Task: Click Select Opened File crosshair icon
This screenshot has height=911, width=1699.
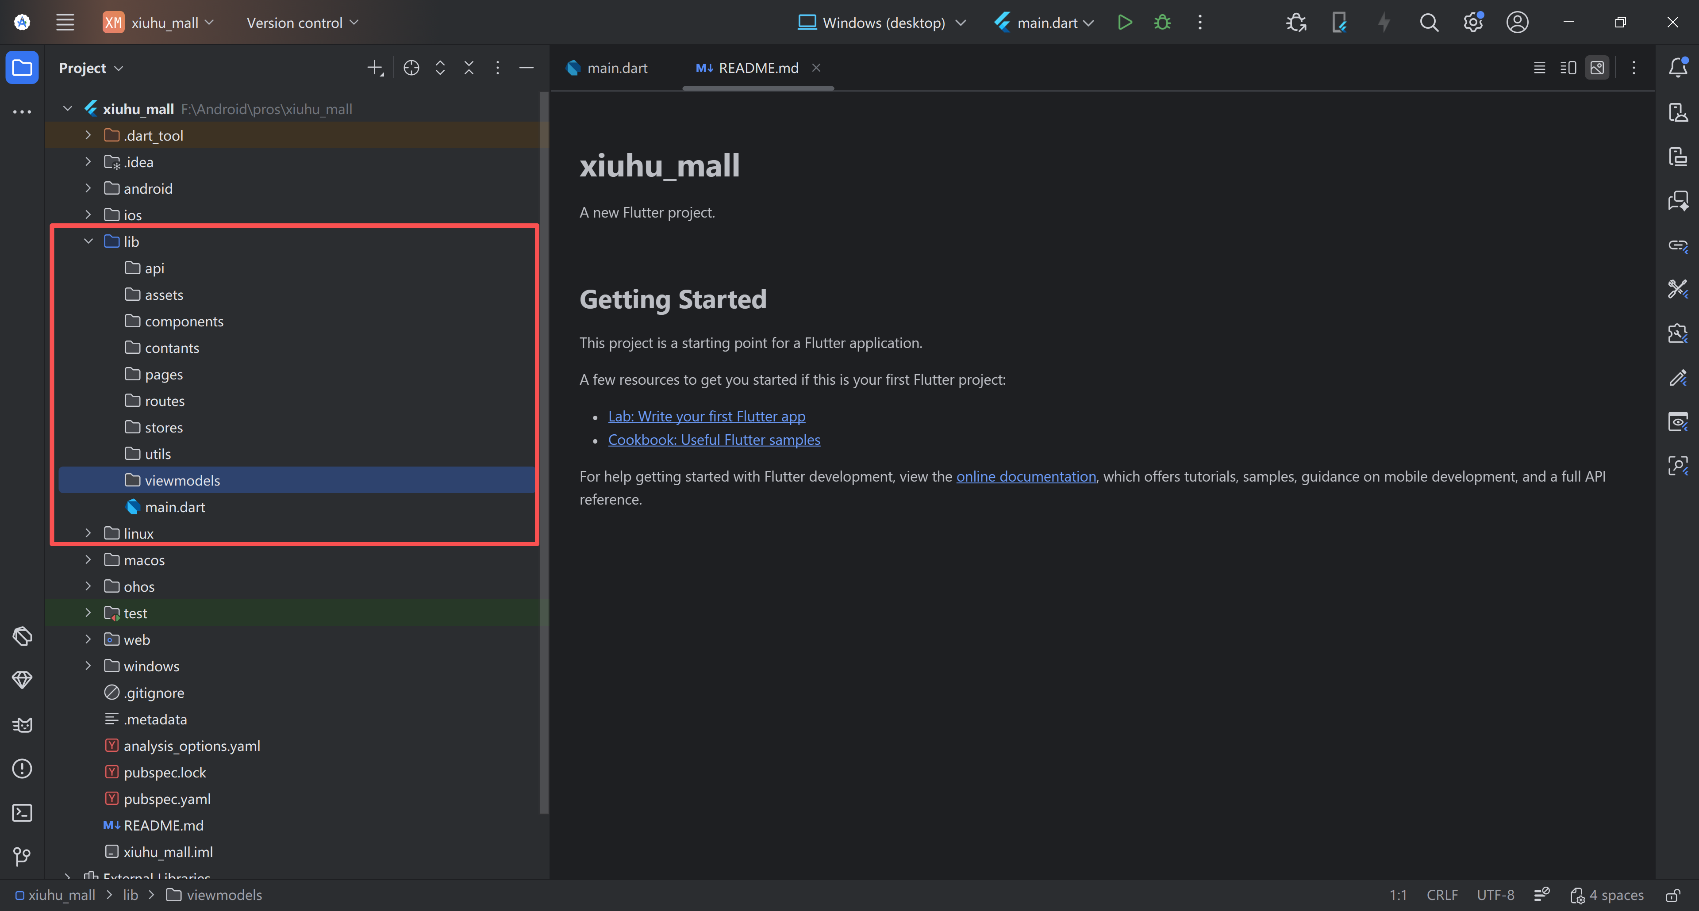Action: (x=411, y=68)
